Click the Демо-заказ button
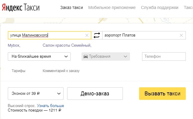 point(95,94)
